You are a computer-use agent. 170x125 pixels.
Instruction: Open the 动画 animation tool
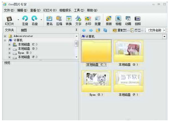[x=128, y=21]
